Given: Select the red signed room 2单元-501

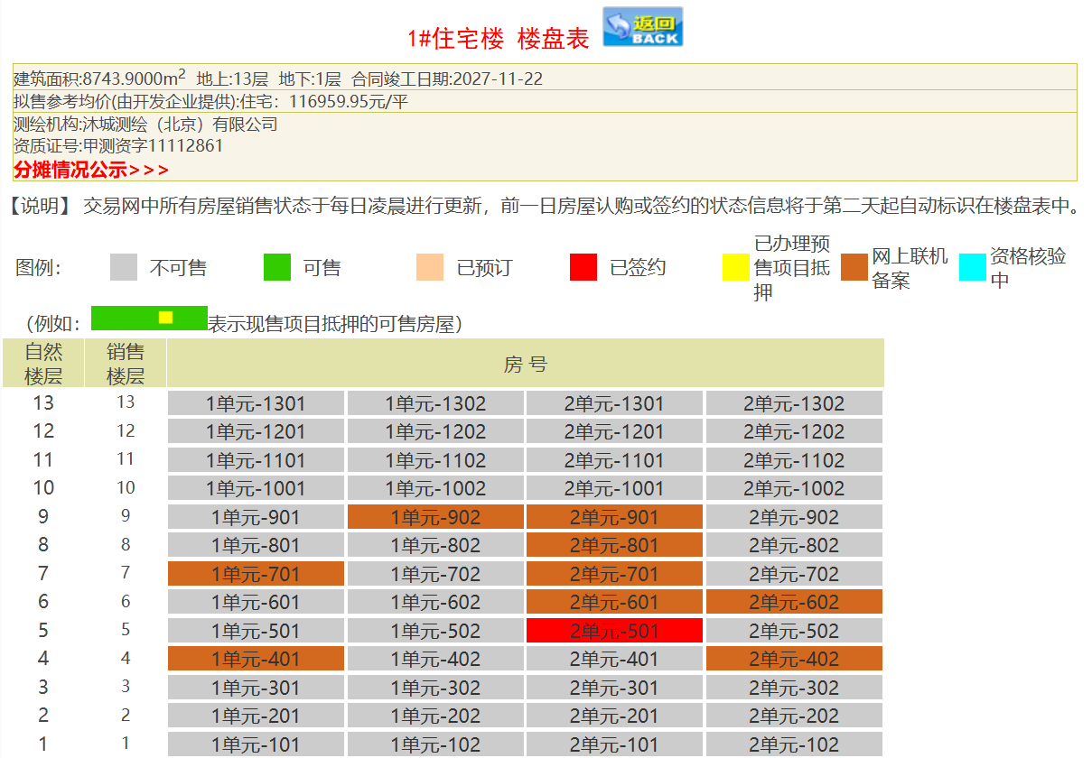Looking at the screenshot, I should (614, 631).
